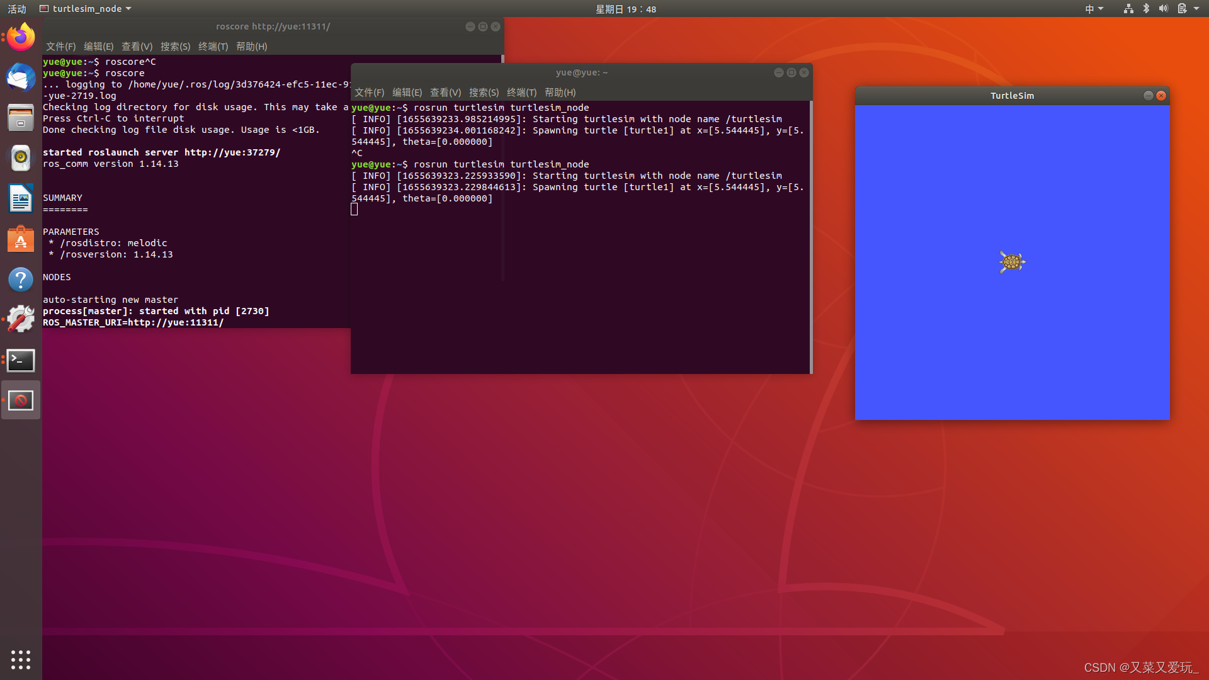Open Ubuntu Software center icon
The height and width of the screenshot is (680, 1209).
[21, 239]
